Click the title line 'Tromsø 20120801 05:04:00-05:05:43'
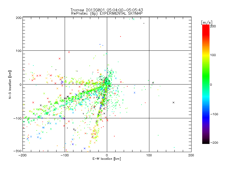This screenshot has width=225, height=169. [107, 10]
